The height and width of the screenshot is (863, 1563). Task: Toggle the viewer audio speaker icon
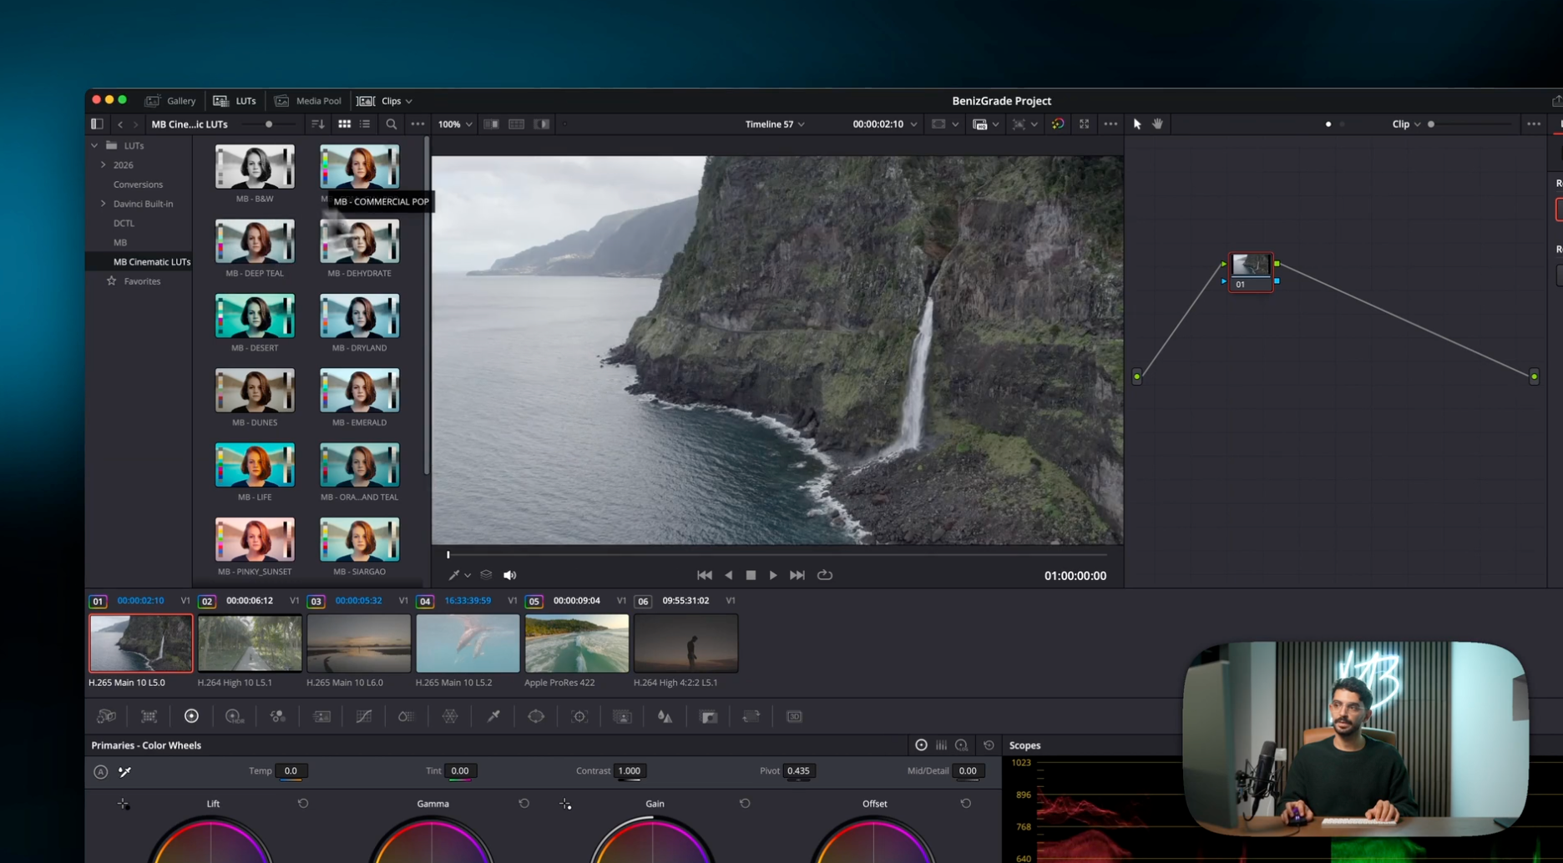tap(509, 575)
